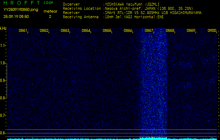Click the 0852 time marker
The width and height of the screenshot is (220, 140).
pyautogui.click(x=44, y=30)
